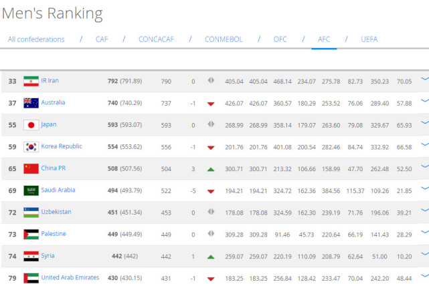Click the United Arab Emirates flag icon
This screenshot has width=429, height=284.
coord(31,278)
